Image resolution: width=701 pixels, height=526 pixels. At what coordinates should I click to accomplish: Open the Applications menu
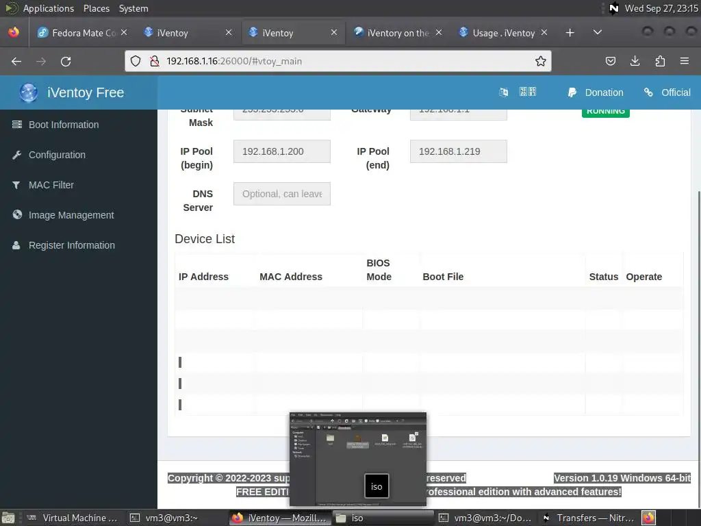click(49, 8)
